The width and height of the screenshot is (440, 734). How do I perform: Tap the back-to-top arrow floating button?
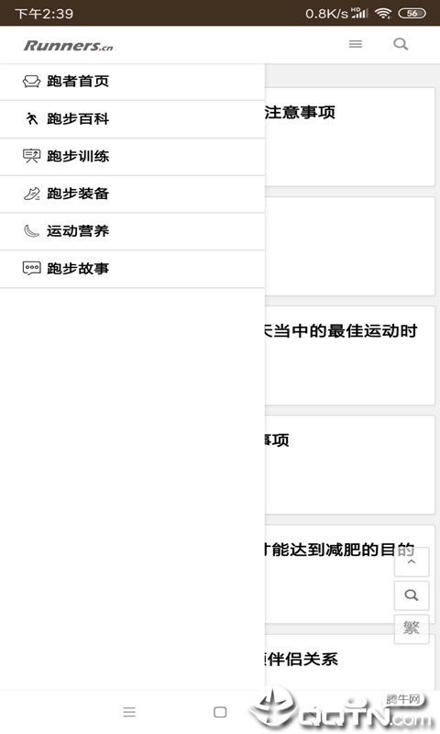[412, 562]
